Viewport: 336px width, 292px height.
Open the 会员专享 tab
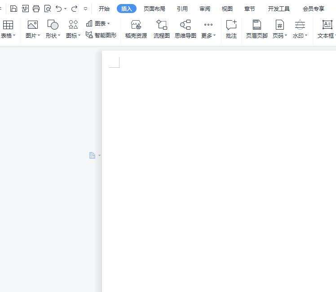[x=313, y=9]
